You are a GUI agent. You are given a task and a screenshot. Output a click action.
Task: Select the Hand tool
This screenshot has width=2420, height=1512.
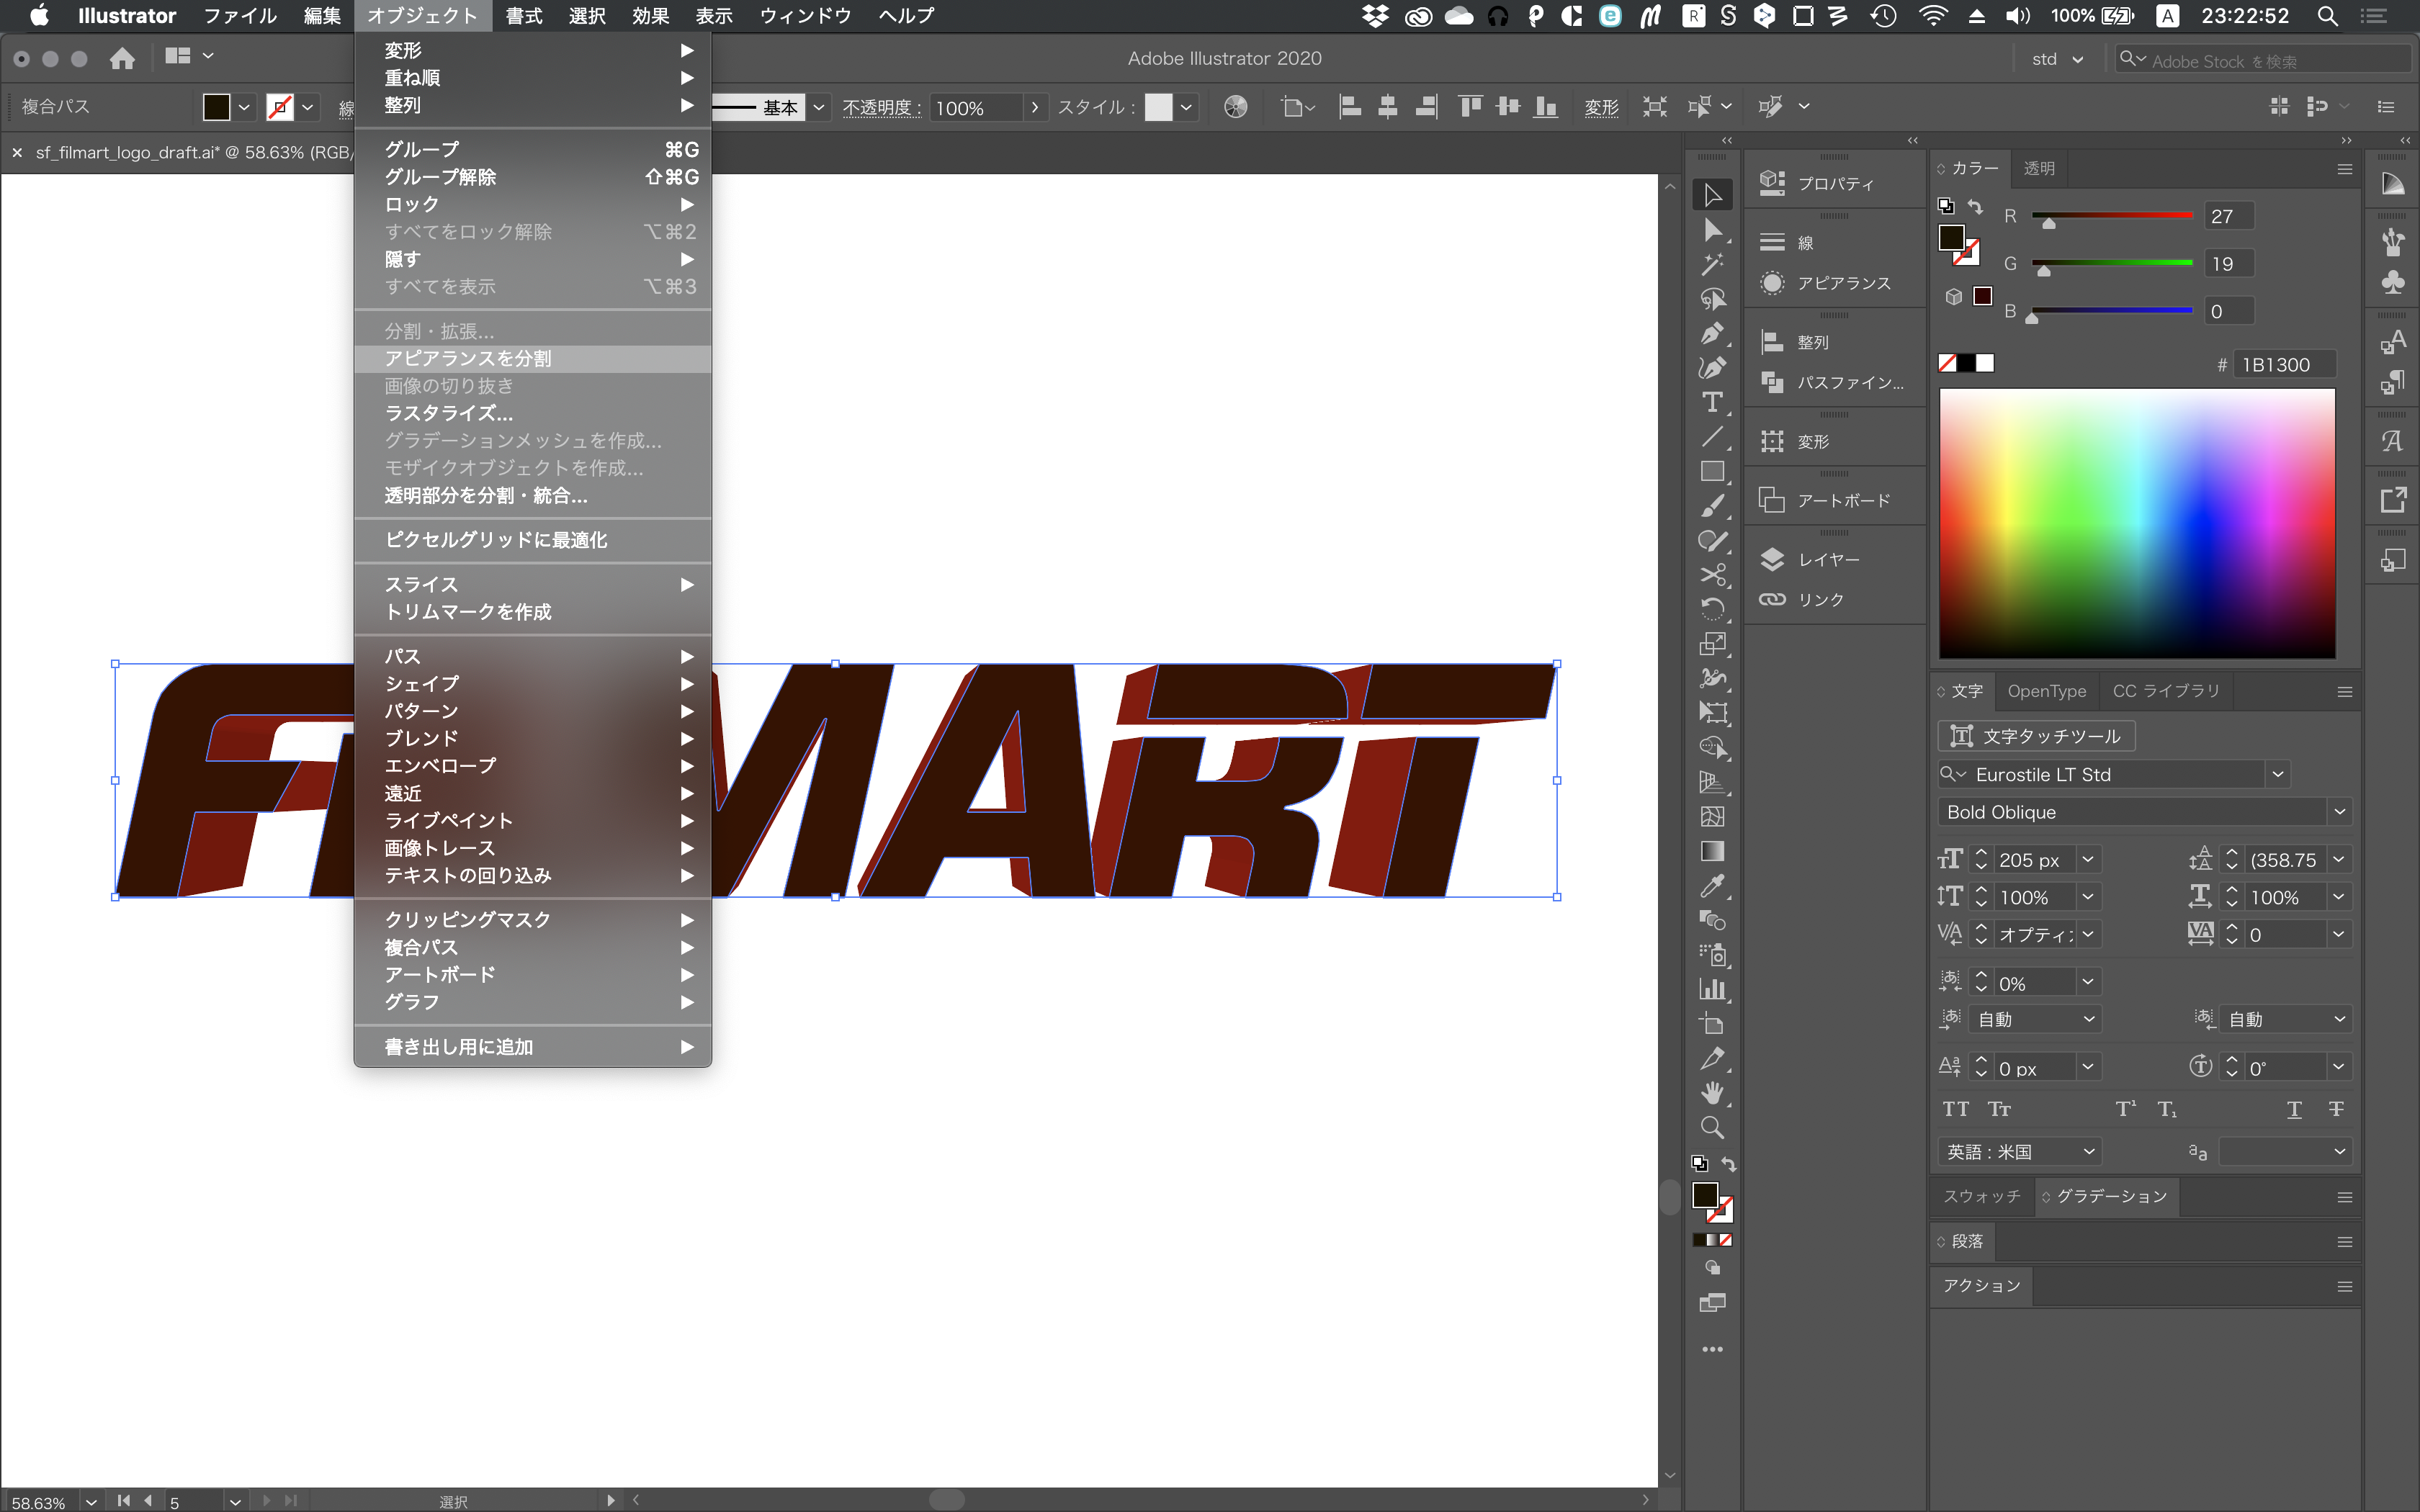tap(1712, 1093)
